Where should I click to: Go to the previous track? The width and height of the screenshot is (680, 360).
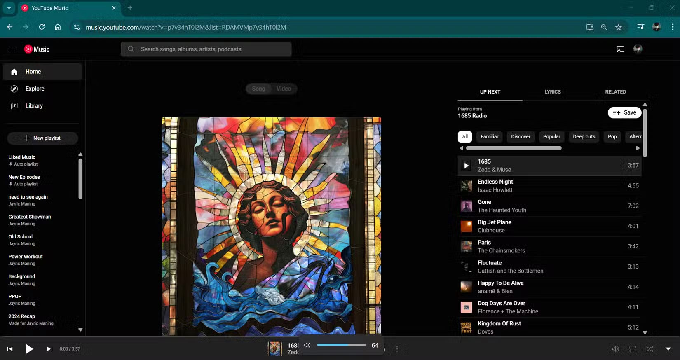coord(10,349)
